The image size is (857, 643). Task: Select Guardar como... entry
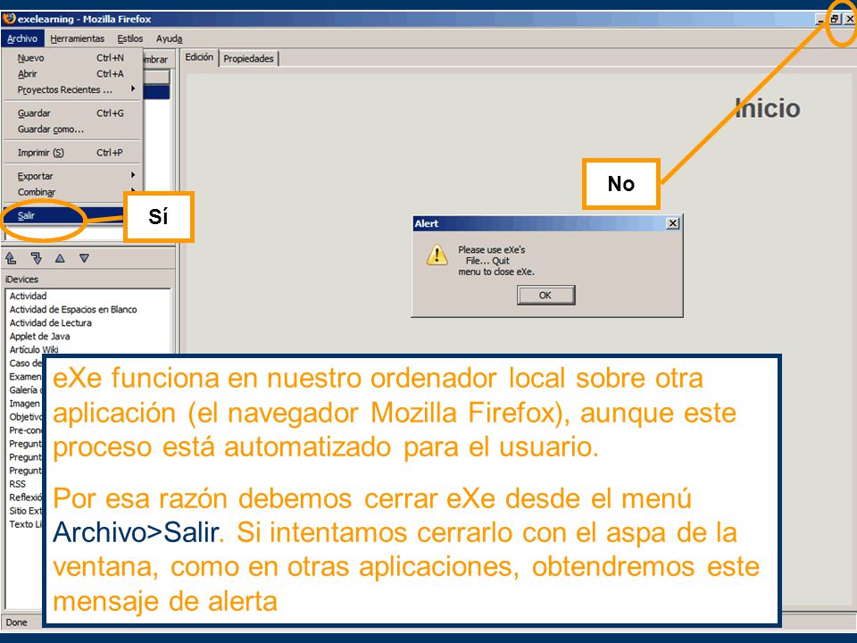(72, 129)
